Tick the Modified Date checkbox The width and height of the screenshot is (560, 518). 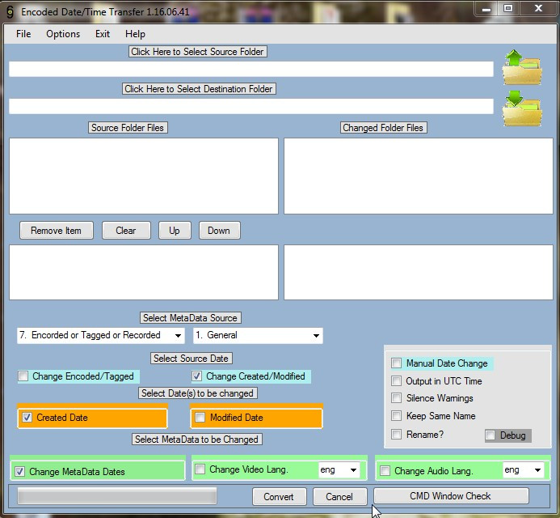point(200,418)
